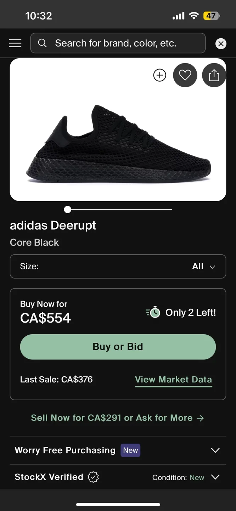Tap the plus icon to follow product
The width and height of the screenshot is (236, 511).
[159, 75]
